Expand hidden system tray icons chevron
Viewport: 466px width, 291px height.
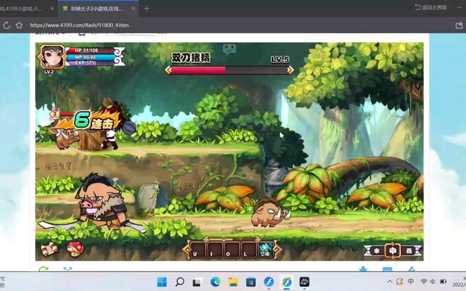pos(390,282)
